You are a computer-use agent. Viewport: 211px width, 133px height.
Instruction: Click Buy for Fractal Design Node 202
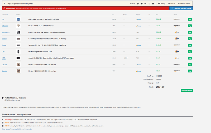(190, 52)
